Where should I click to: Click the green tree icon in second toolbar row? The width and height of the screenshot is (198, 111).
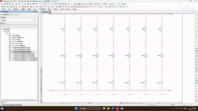[8, 7]
